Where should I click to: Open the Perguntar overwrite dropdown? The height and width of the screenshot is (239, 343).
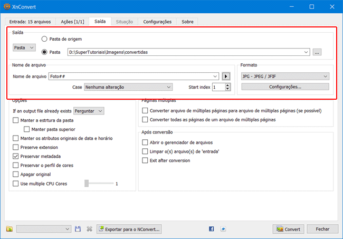89,111
